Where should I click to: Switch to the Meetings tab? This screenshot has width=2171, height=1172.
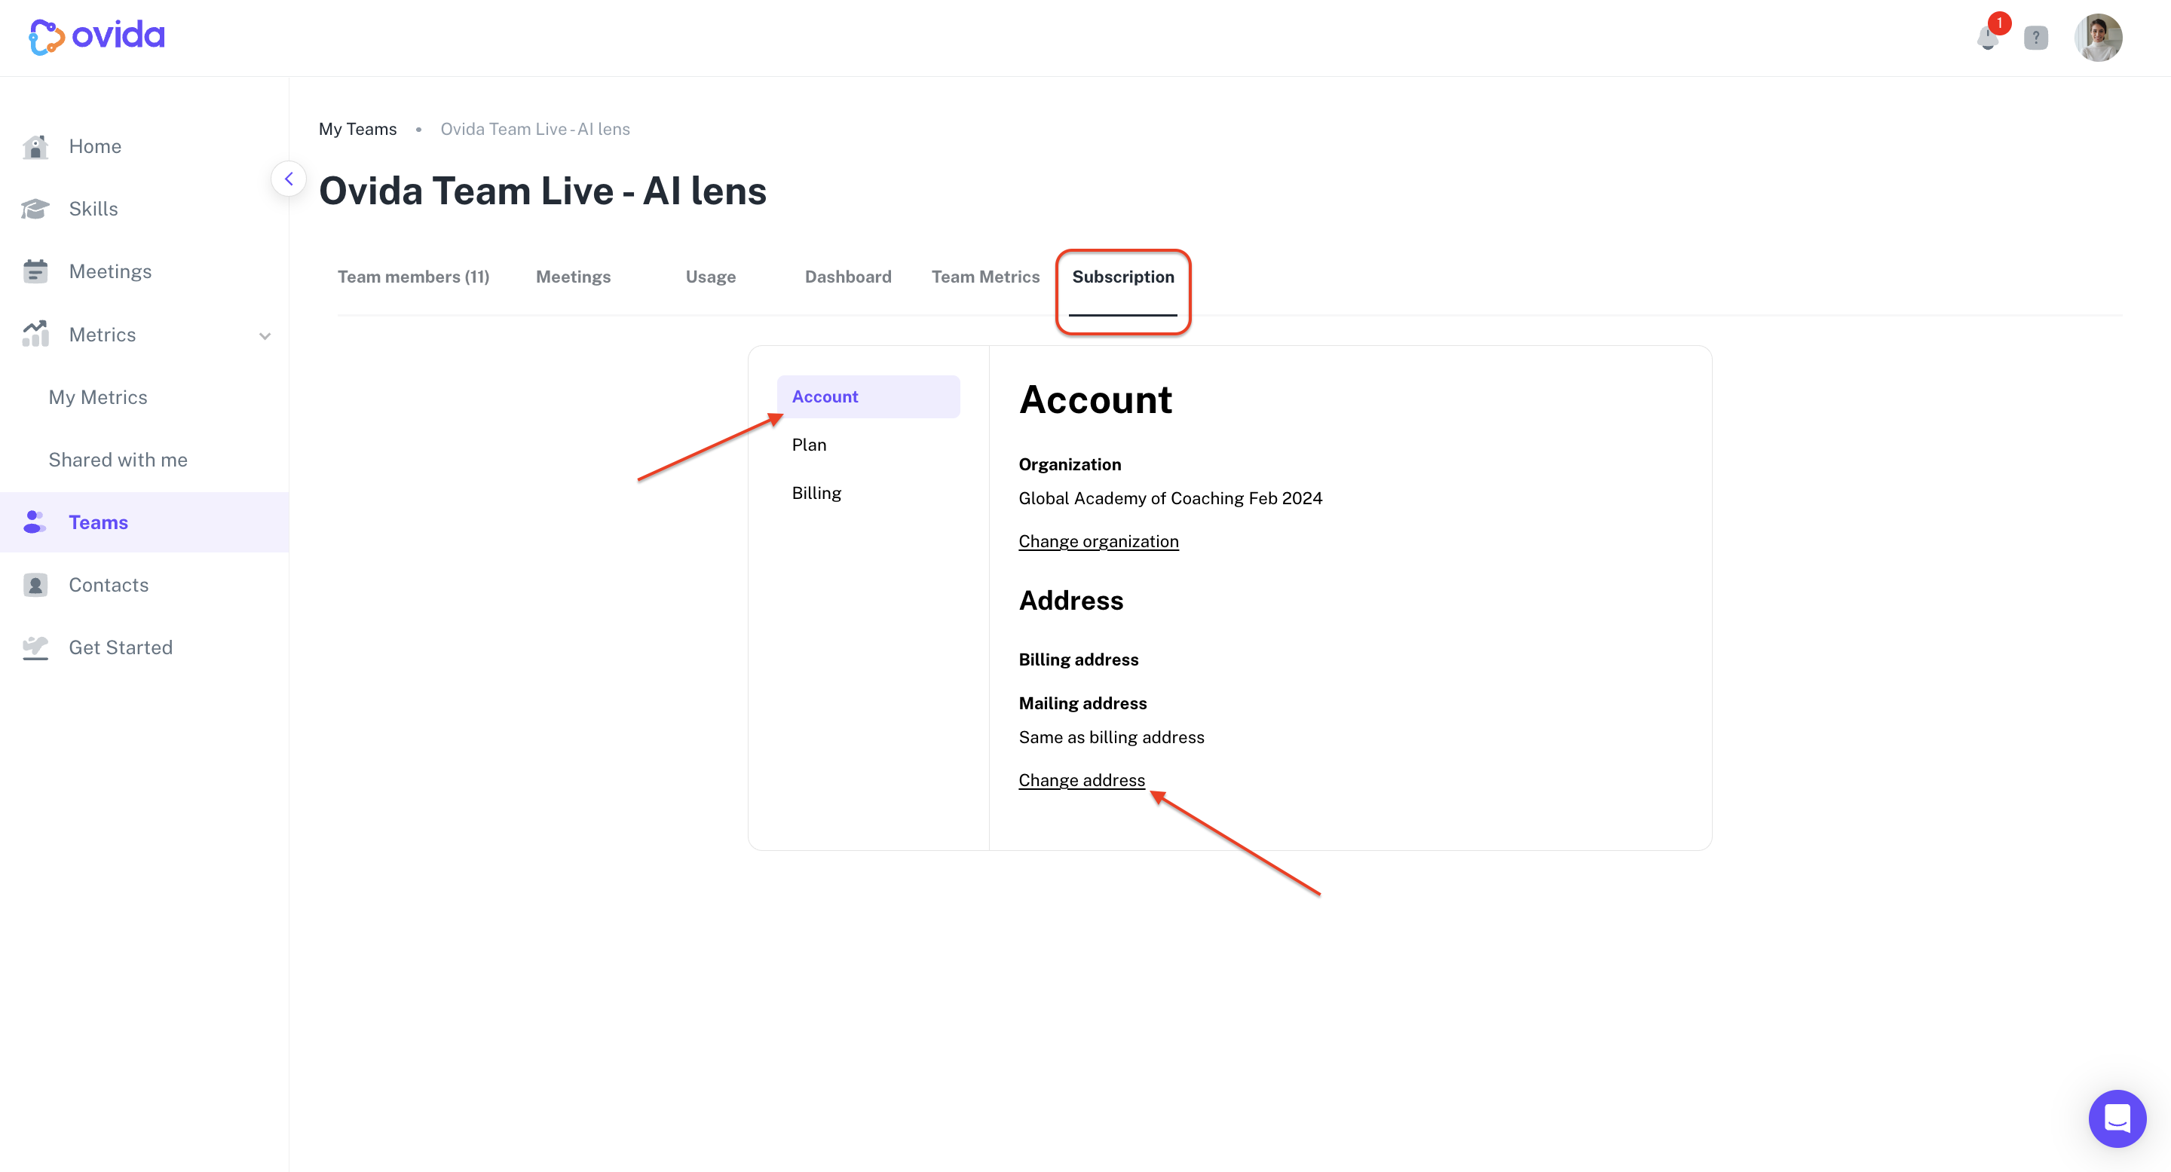[x=573, y=277]
